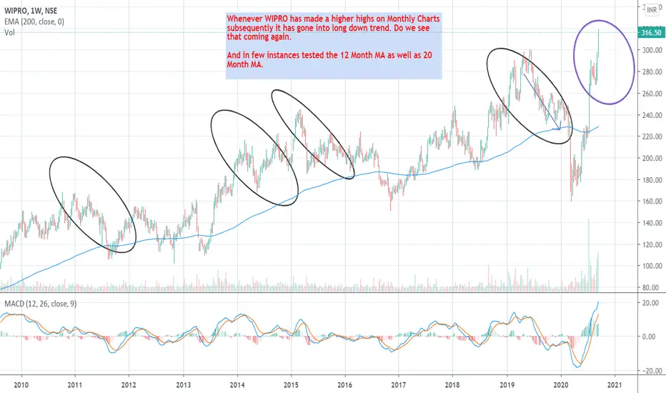This screenshot has width=666, height=393.
Task: Click the 2013 label on time axis
Action: 184,385
